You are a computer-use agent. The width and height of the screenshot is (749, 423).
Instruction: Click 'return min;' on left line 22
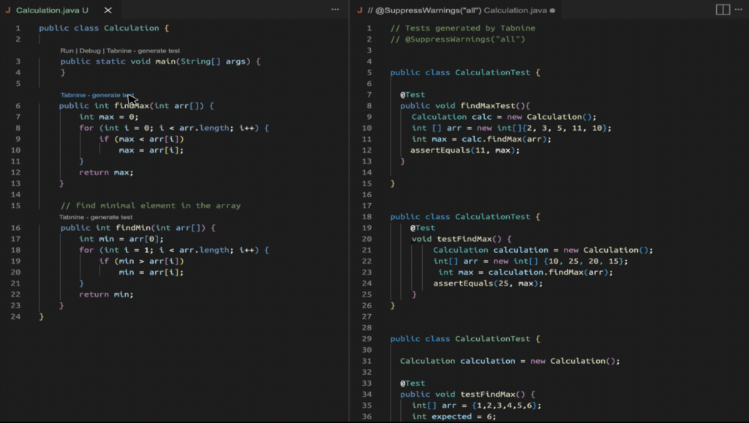click(107, 294)
